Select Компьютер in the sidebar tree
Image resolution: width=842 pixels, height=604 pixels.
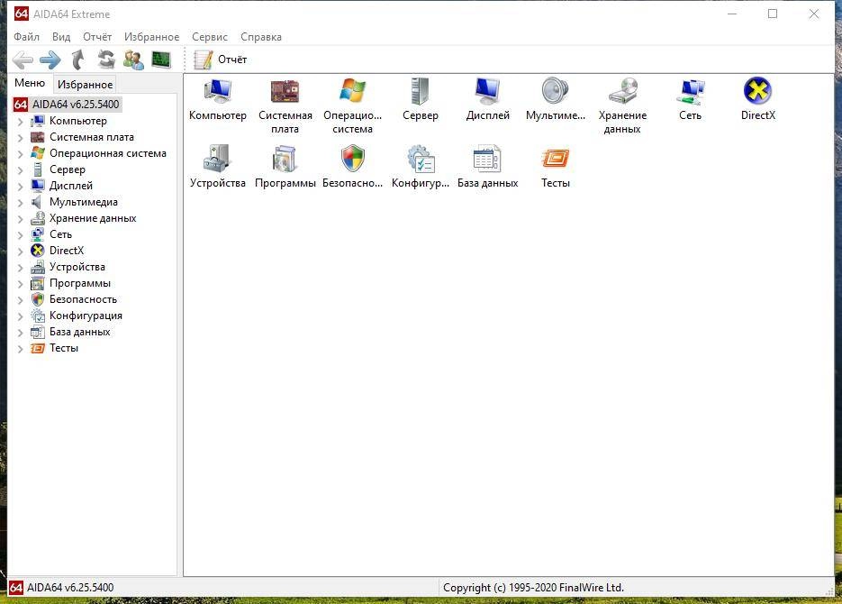click(77, 121)
